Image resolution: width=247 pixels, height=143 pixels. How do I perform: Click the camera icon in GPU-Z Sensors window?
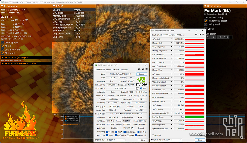[x=196, y=35]
